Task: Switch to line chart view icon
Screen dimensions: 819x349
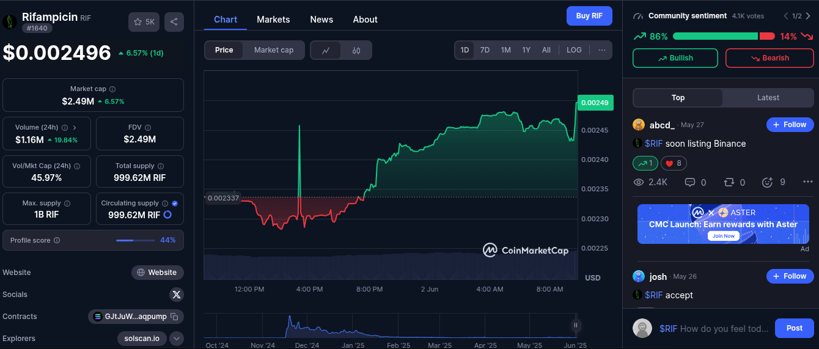Action: pyautogui.click(x=326, y=50)
